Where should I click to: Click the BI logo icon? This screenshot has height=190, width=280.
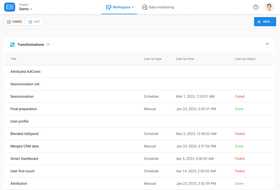pos(10,7)
